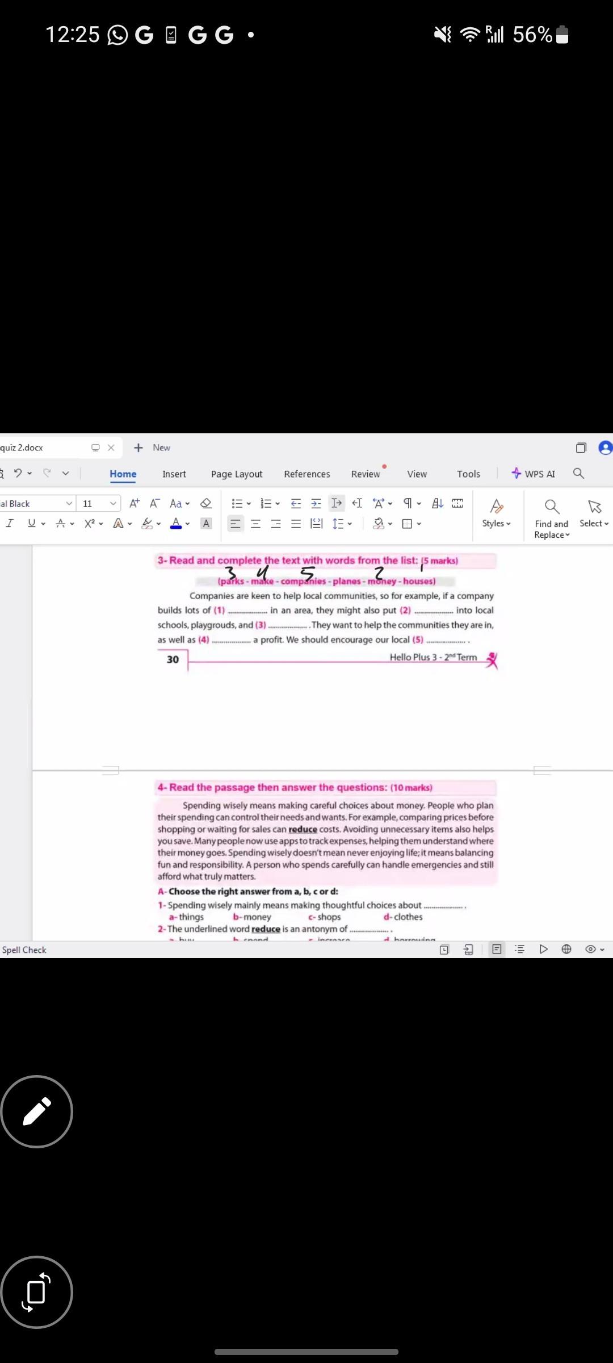
Task: Center align the text
Action: [255, 524]
